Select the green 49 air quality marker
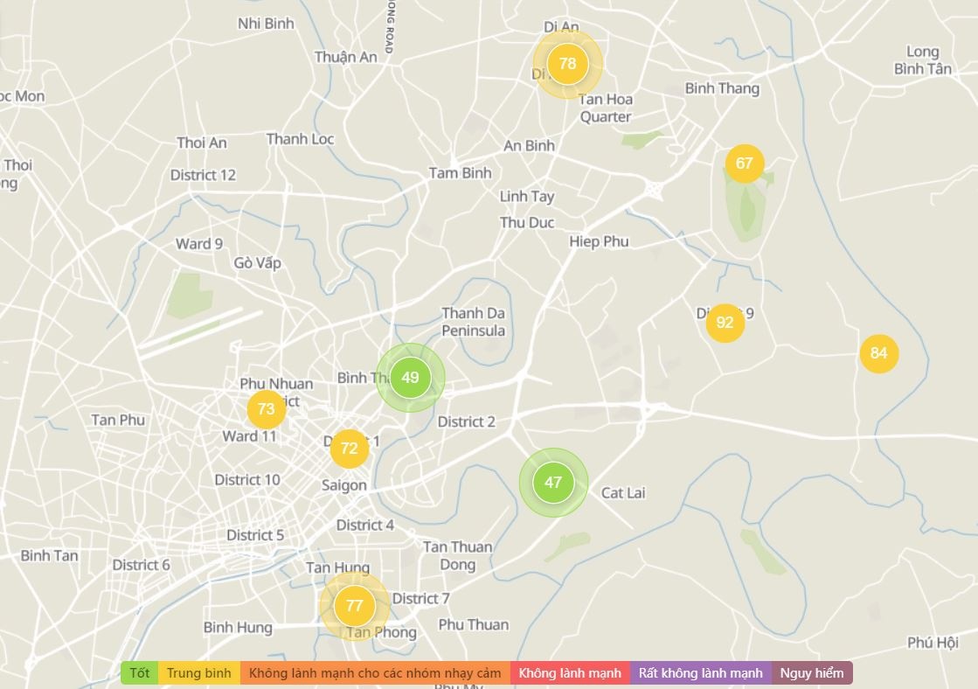The image size is (978, 689). tap(410, 378)
